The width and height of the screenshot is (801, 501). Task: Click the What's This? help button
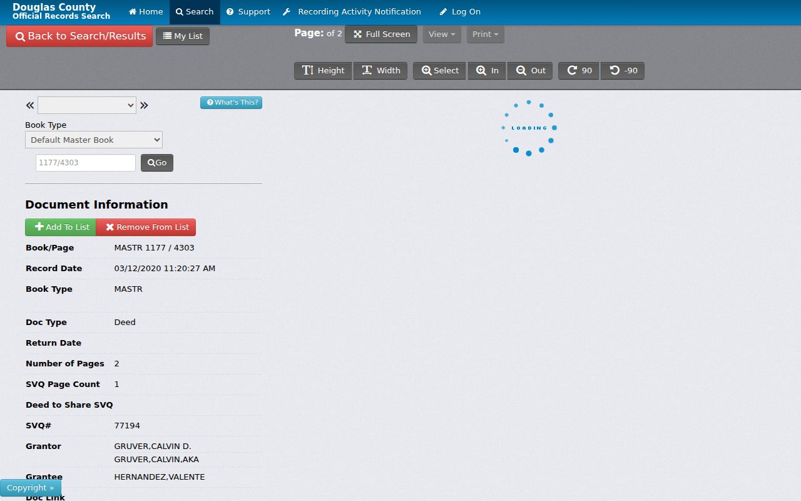[x=231, y=103]
